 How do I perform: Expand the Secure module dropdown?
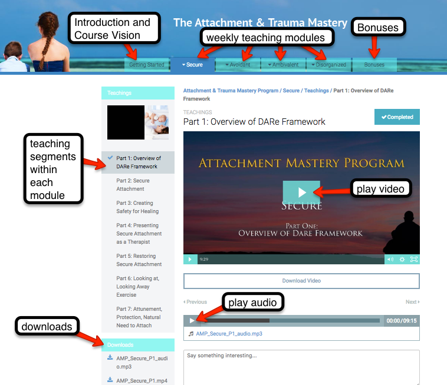[x=192, y=65]
